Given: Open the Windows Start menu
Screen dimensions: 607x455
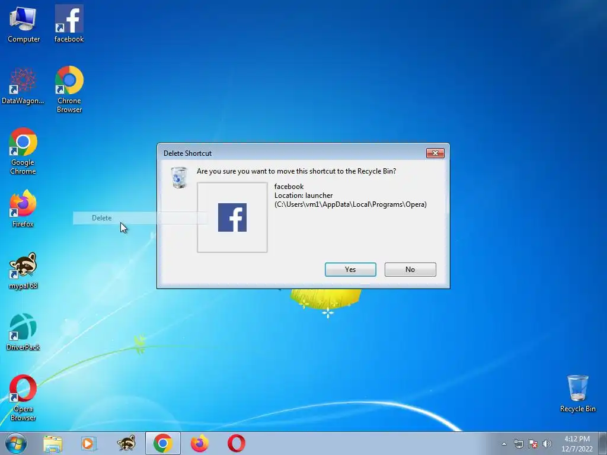Looking at the screenshot, I should pos(16,443).
